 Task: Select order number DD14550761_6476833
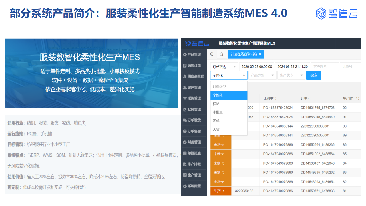(x=317, y=191)
